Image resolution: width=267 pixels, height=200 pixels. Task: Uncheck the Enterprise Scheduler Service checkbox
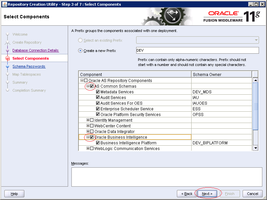[x=98, y=109]
